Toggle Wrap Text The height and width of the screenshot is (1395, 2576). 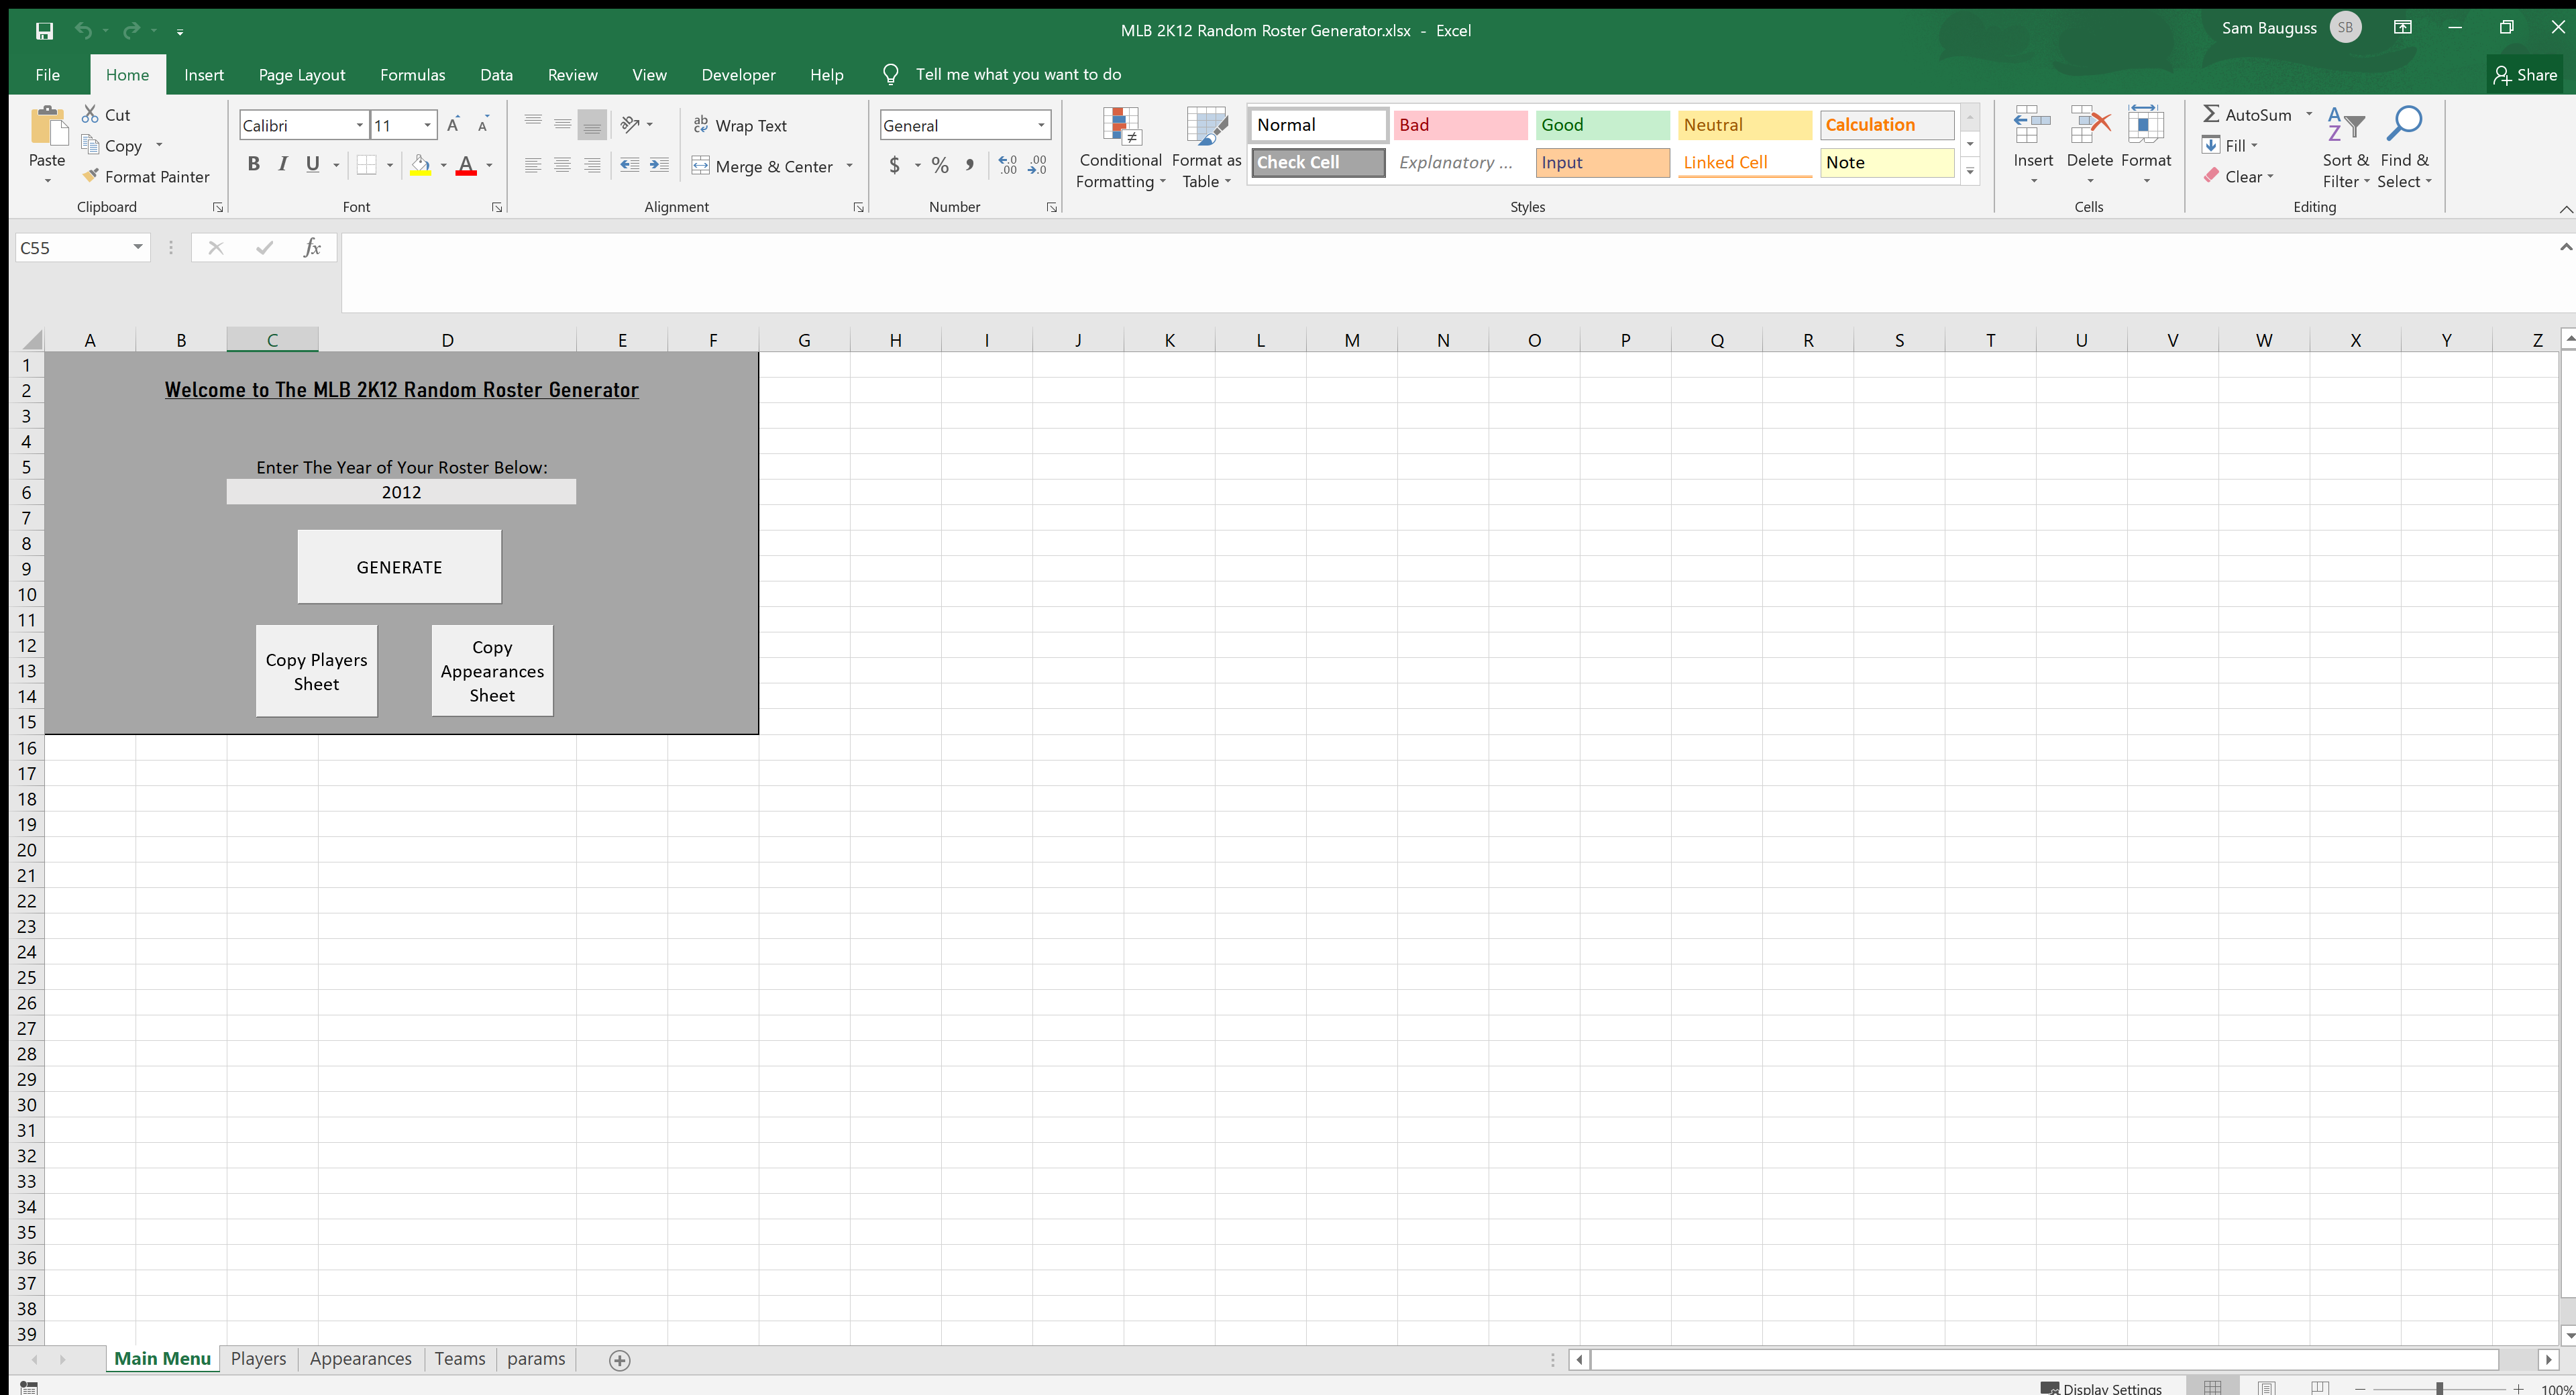[740, 125]
